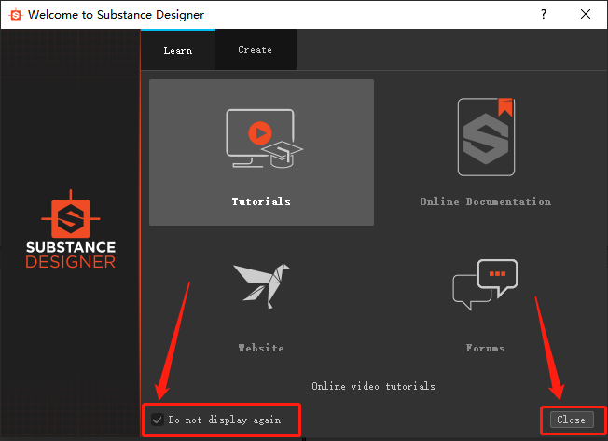Open the Online Documentation book icon
The height and width of the screenshot is (441, 608).
point(486,137)
